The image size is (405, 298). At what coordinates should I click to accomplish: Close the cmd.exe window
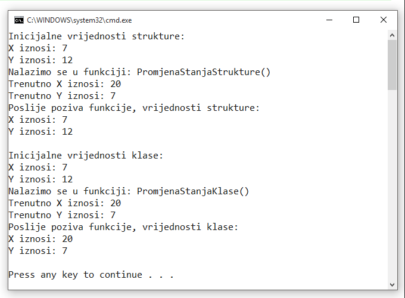[384, 20]
